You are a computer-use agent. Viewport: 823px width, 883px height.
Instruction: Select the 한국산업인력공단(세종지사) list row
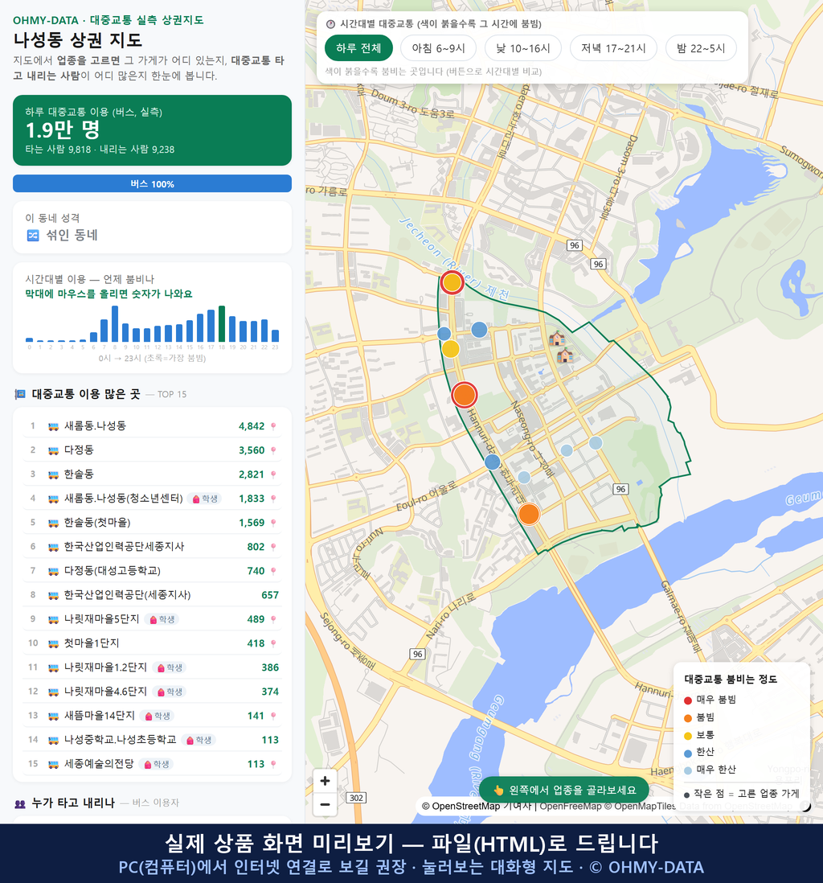tap(152, 595)
